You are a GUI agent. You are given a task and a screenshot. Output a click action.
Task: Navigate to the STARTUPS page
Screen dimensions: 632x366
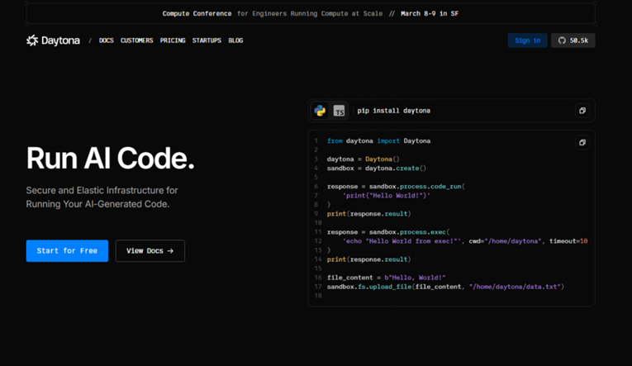coord(207,40)
